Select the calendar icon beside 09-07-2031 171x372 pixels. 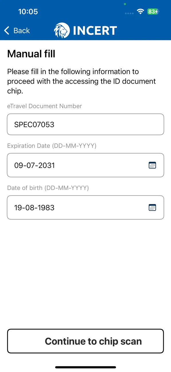[x=152, y=165]
